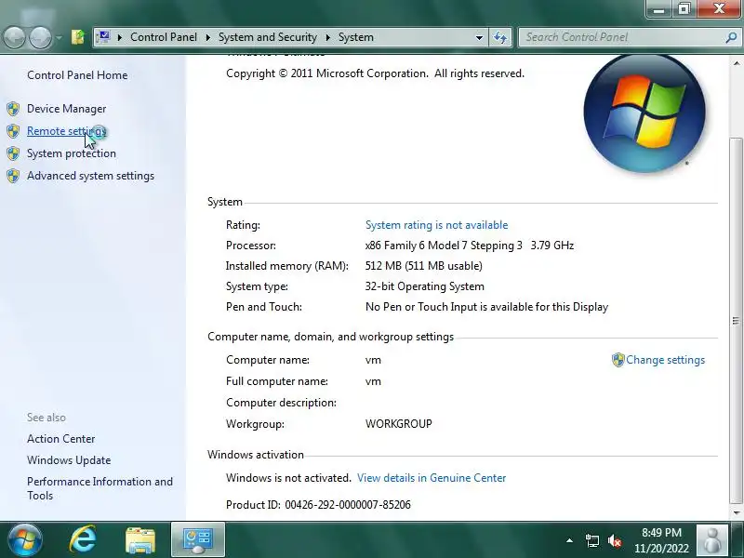Expand the arrow after Control Panel breadcrumb
This screenshot has width=744, height=558.
[207, 37]
